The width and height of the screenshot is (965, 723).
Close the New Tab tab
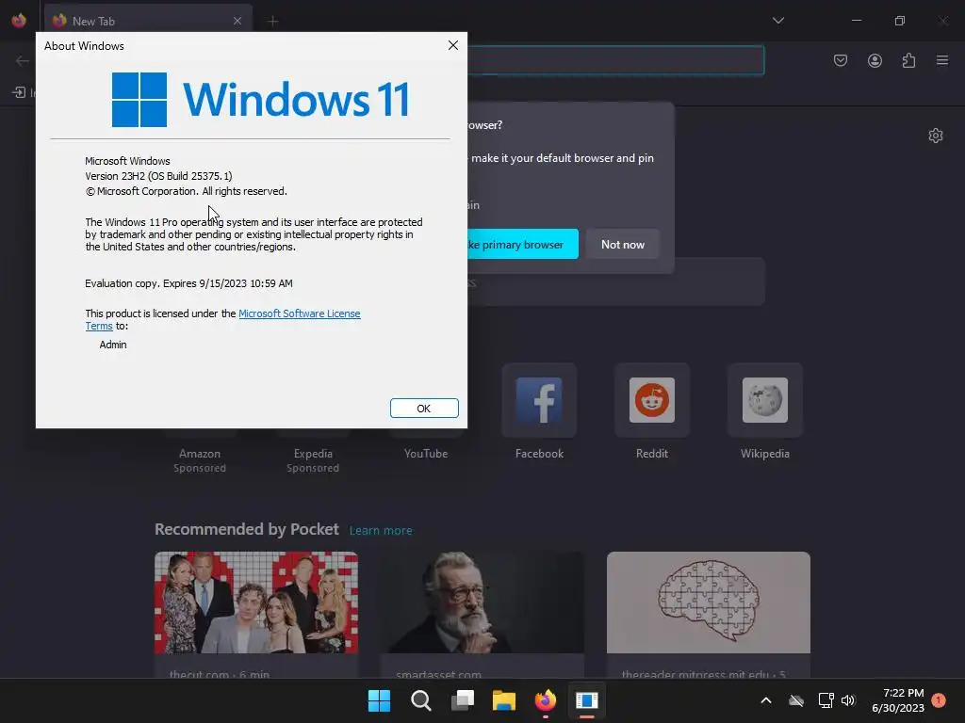click(237, 21)
